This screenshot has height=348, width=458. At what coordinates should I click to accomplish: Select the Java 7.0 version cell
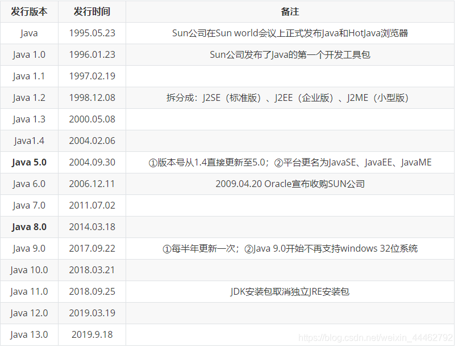coord(29,206)
